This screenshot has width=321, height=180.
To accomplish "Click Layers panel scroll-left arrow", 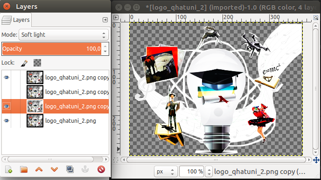I will 5,159.
